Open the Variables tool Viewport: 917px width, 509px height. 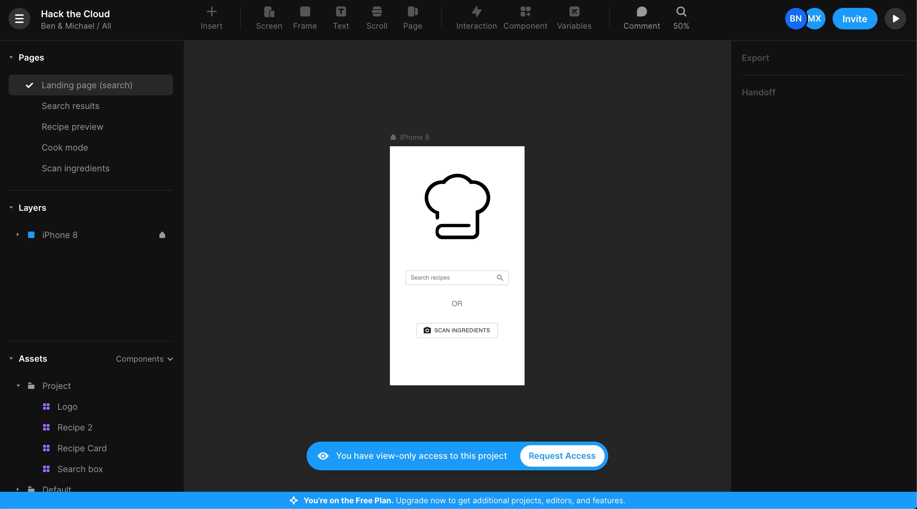pyautogui.click(x=574, y=18)
